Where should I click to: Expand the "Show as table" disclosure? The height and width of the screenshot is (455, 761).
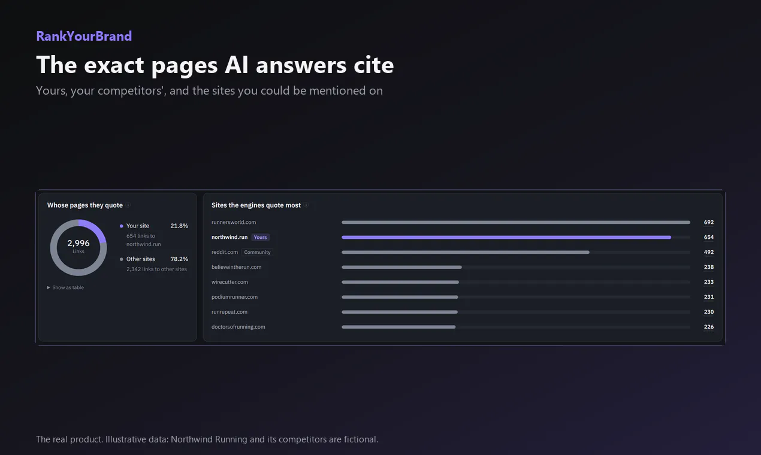click(x=65, y=288)
